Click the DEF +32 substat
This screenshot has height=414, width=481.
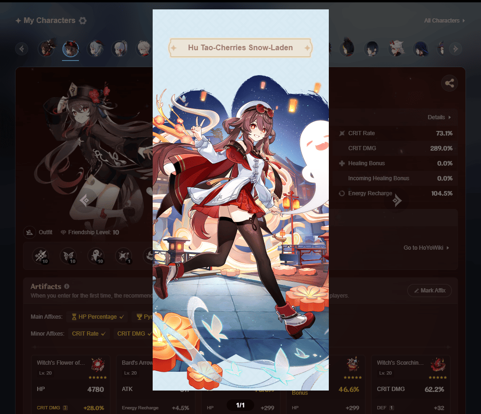[411, 408]
